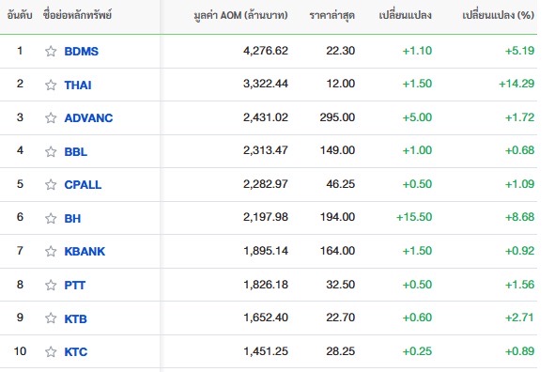
Task: Star BDMS as a favorite
Action: coord(51,52)
